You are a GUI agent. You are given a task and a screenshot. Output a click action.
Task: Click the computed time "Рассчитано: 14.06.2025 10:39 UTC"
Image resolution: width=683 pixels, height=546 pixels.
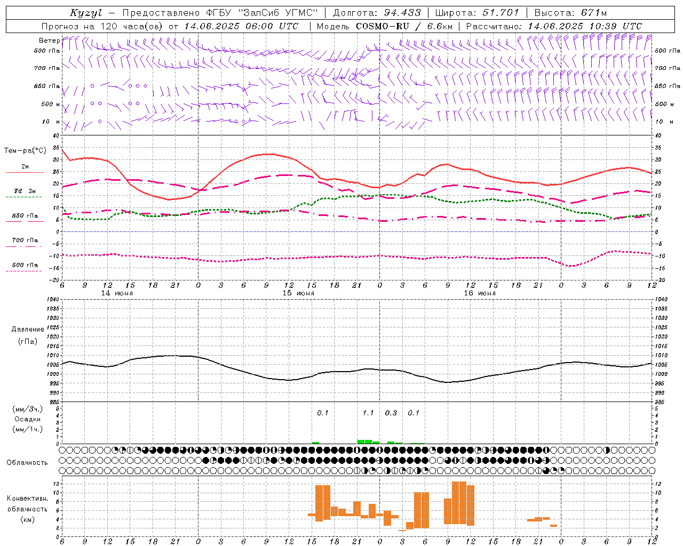(x=554, y=26)
